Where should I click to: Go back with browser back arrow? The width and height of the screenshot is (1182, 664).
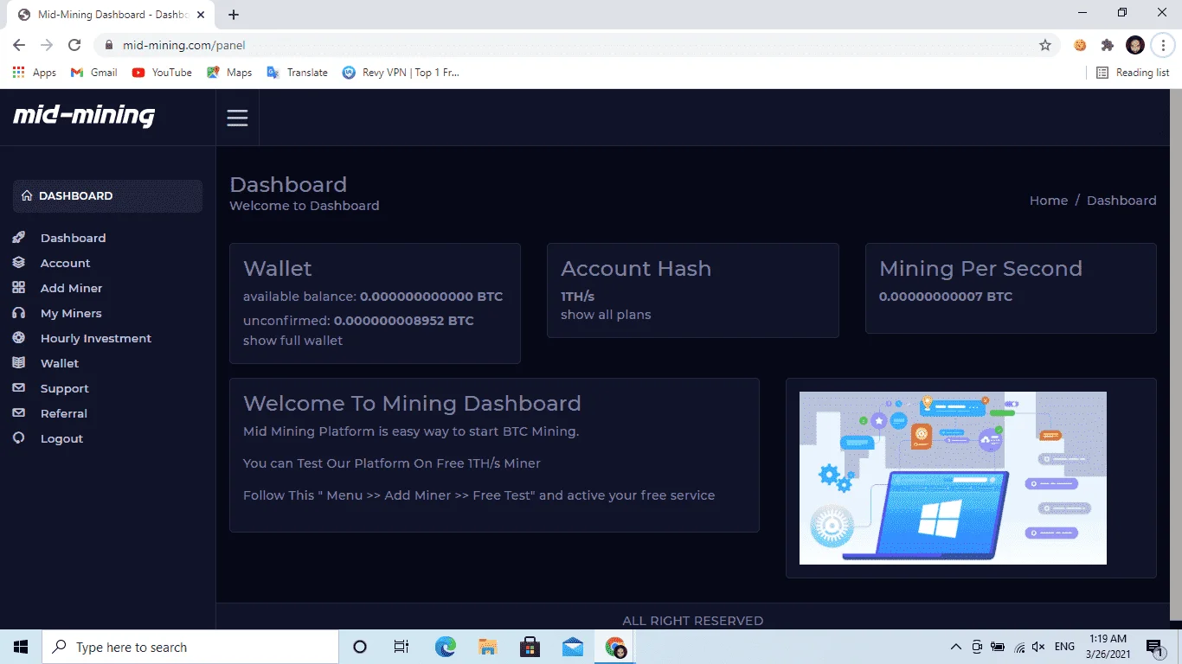point(19,45)
